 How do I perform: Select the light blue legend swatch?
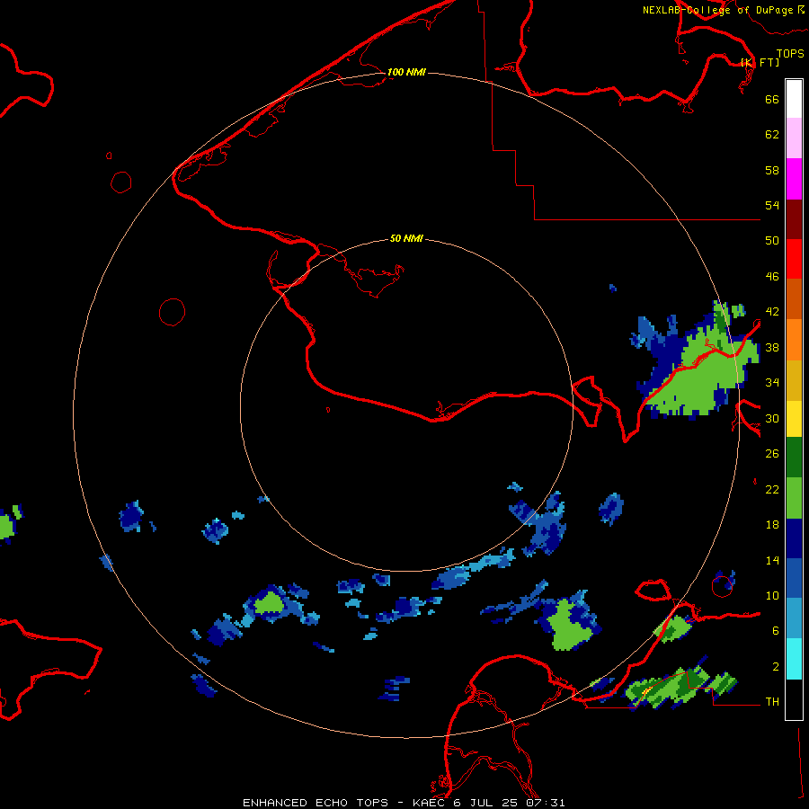pos(794,618)
